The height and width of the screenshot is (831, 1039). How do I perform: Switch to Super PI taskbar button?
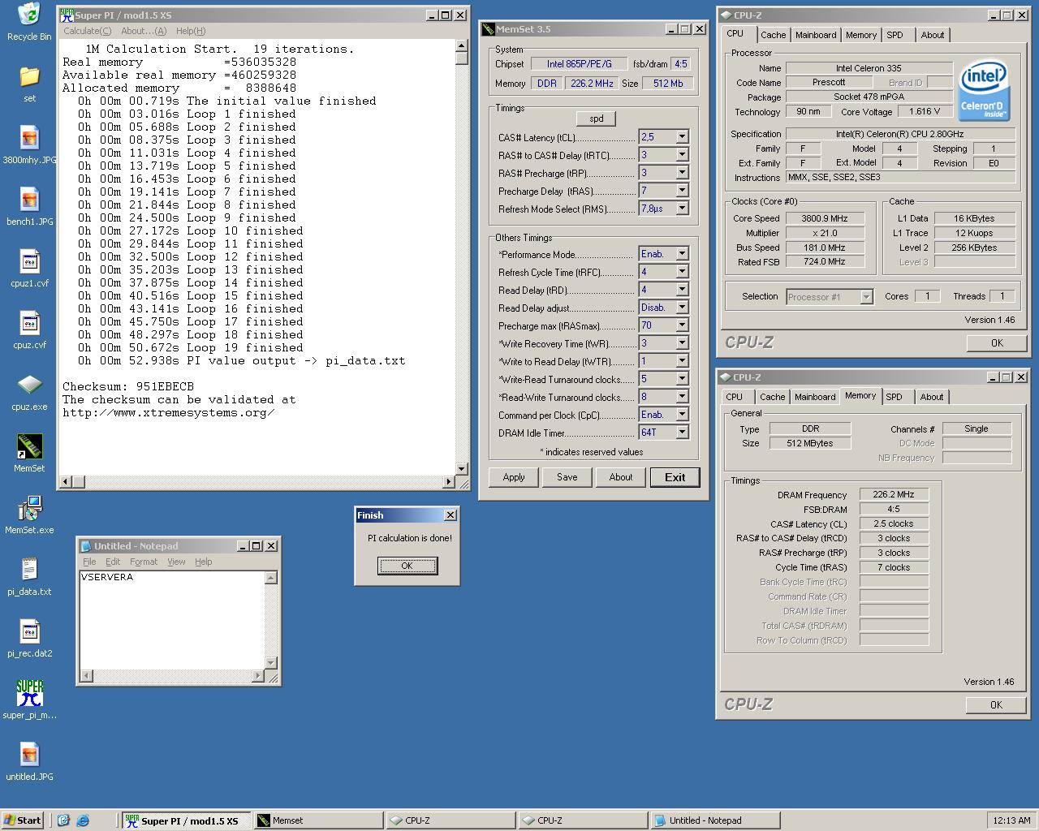pyautogui.click(x=187, y=820)
